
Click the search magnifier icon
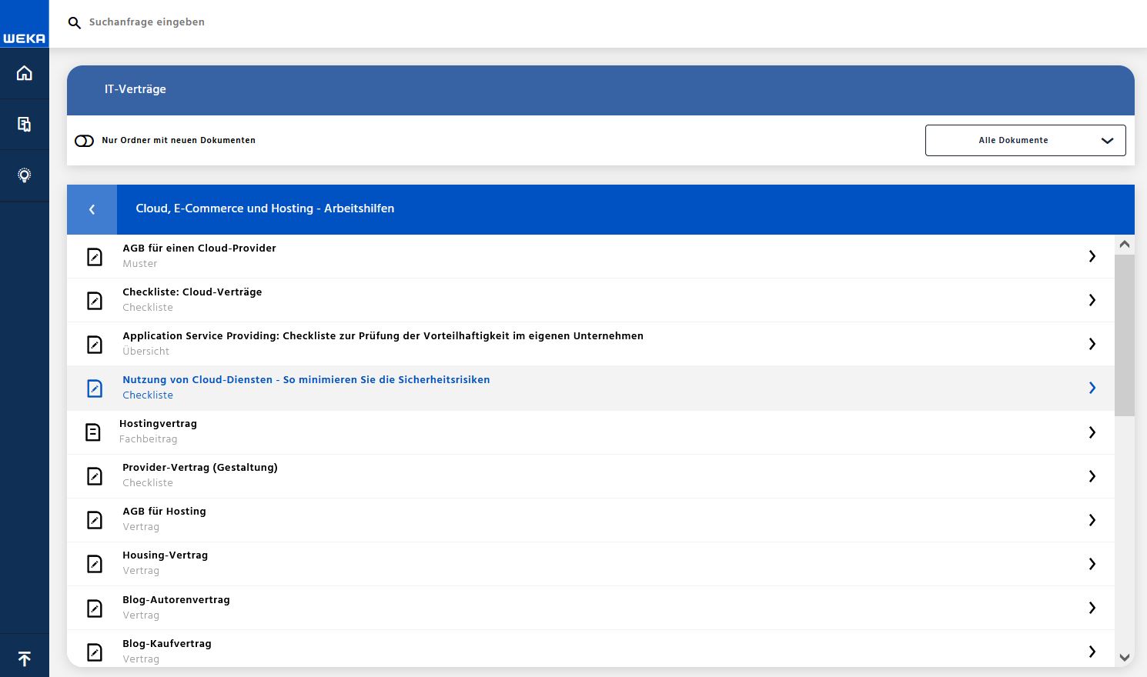point(75,23)
